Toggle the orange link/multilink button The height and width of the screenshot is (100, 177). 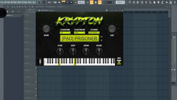click(92, 2)
